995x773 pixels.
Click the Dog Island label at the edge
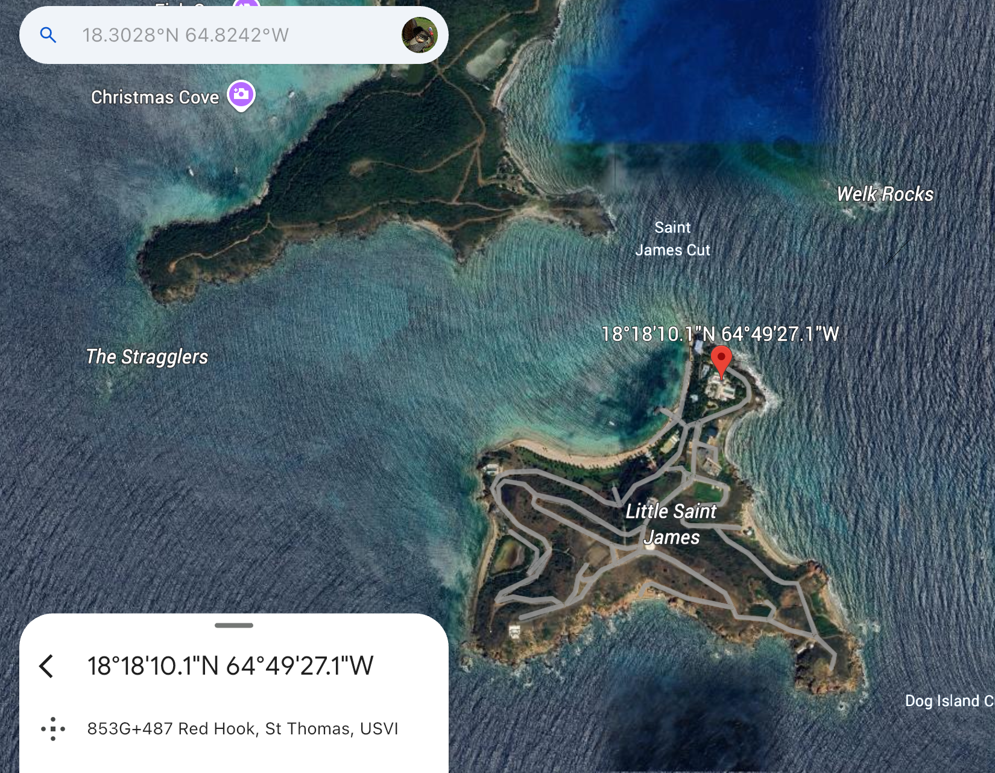click(x=949, y=701)
